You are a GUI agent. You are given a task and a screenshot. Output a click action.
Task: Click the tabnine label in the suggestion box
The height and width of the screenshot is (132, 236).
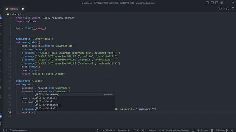pyautogui.click(x=108, y=95)
